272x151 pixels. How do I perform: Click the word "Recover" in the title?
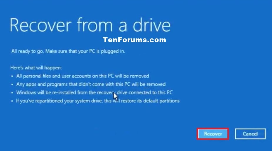coord(40,25)
